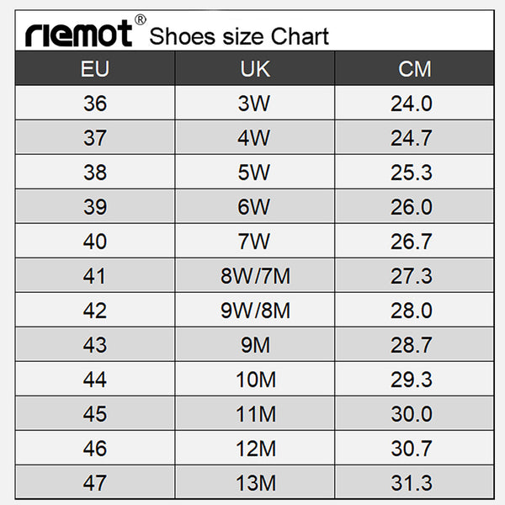The image size is (505, 505).
Task: Select the CM column header
Action: pos(414,68)
